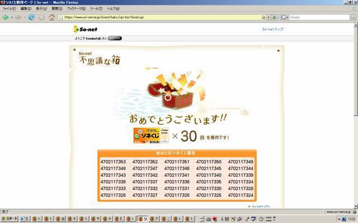
Task: Follow the So-netトップへ link at the bottom
Action: (261, 206)
